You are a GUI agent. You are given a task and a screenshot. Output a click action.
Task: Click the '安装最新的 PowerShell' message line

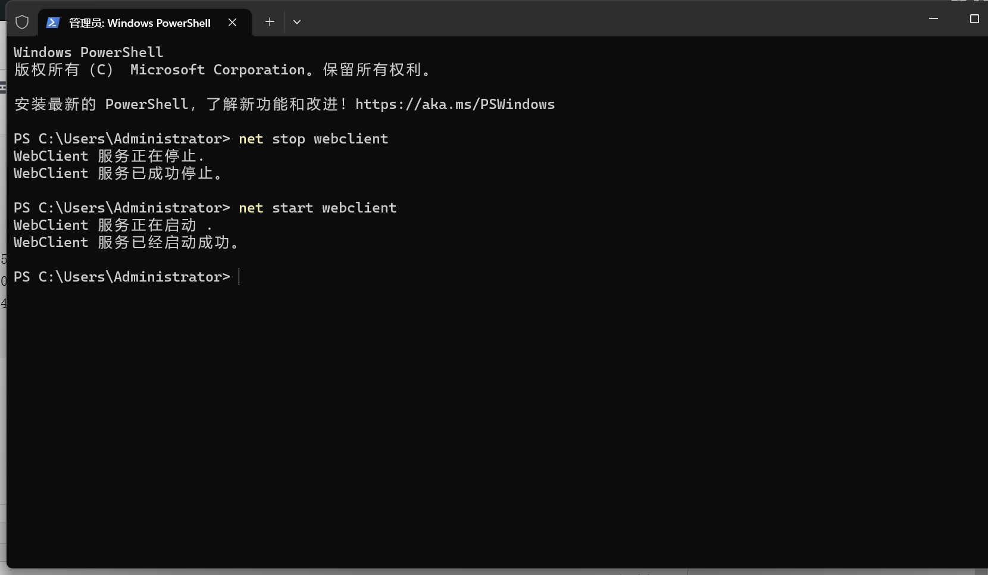point(179,104)
